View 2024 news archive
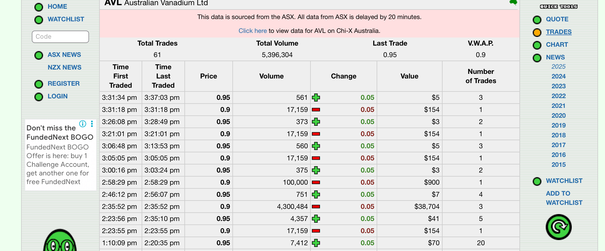Image resolution: width=605 pixels, height=251 pixels. tap(558, 76)
